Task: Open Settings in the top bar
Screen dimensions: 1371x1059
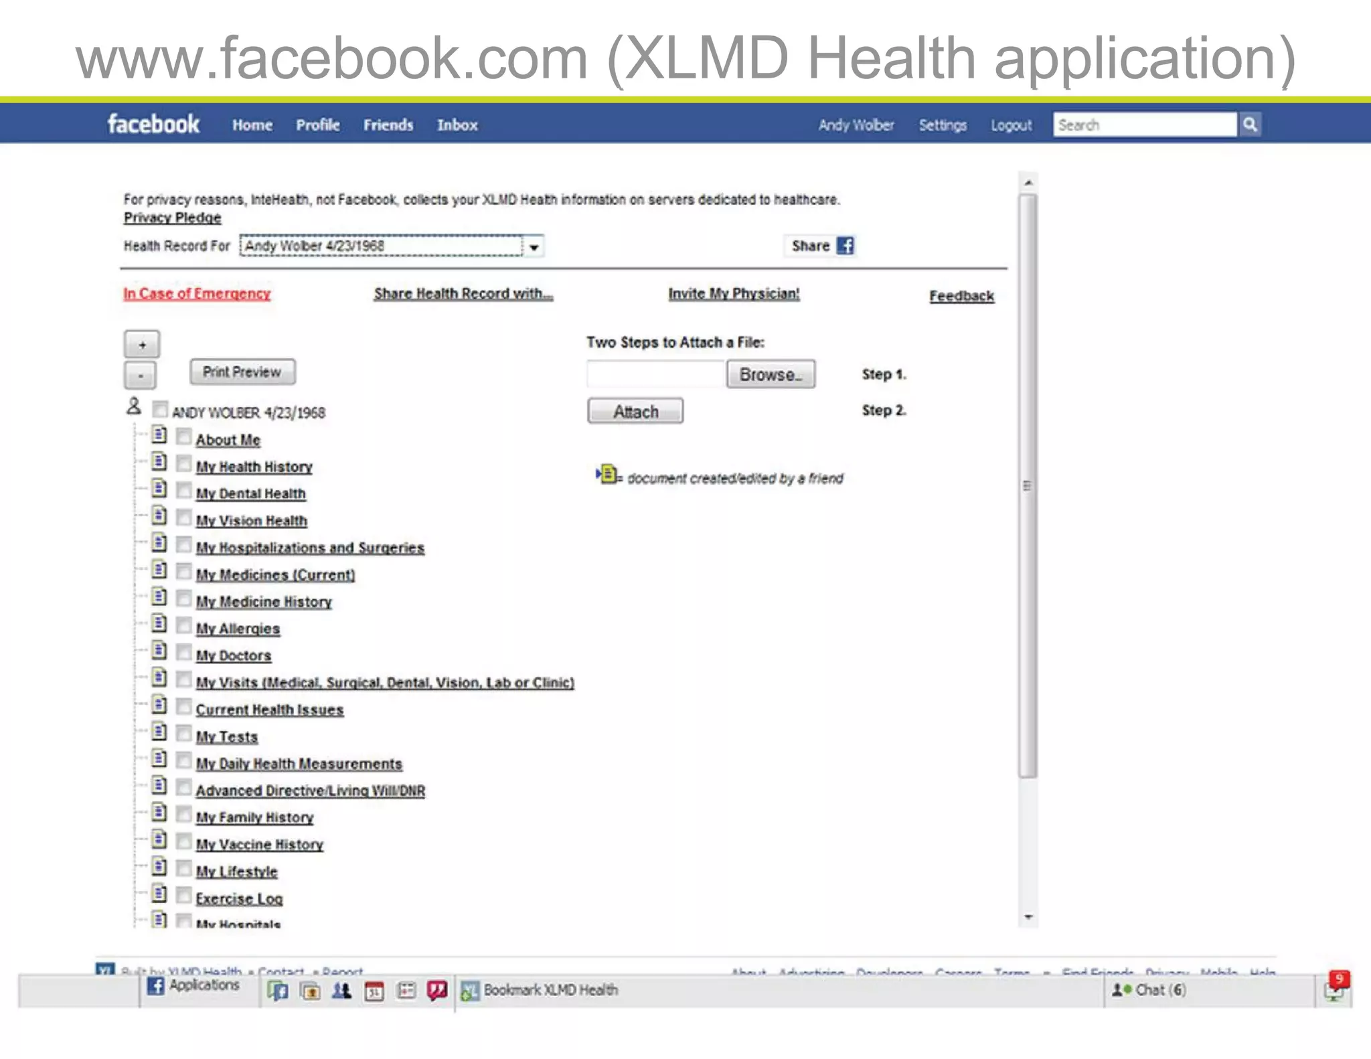Action: coord(943,125)
